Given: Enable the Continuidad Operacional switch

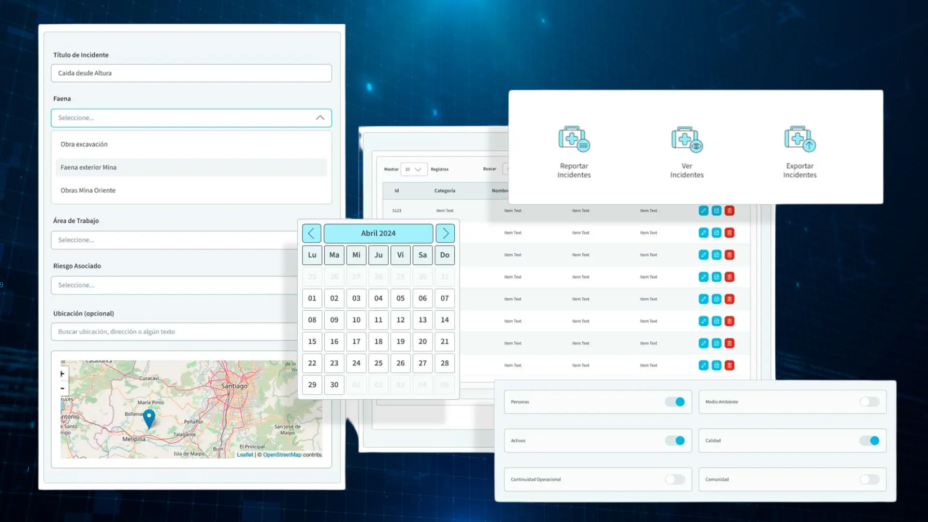Looking at the screenshot, I should [675, 479].
